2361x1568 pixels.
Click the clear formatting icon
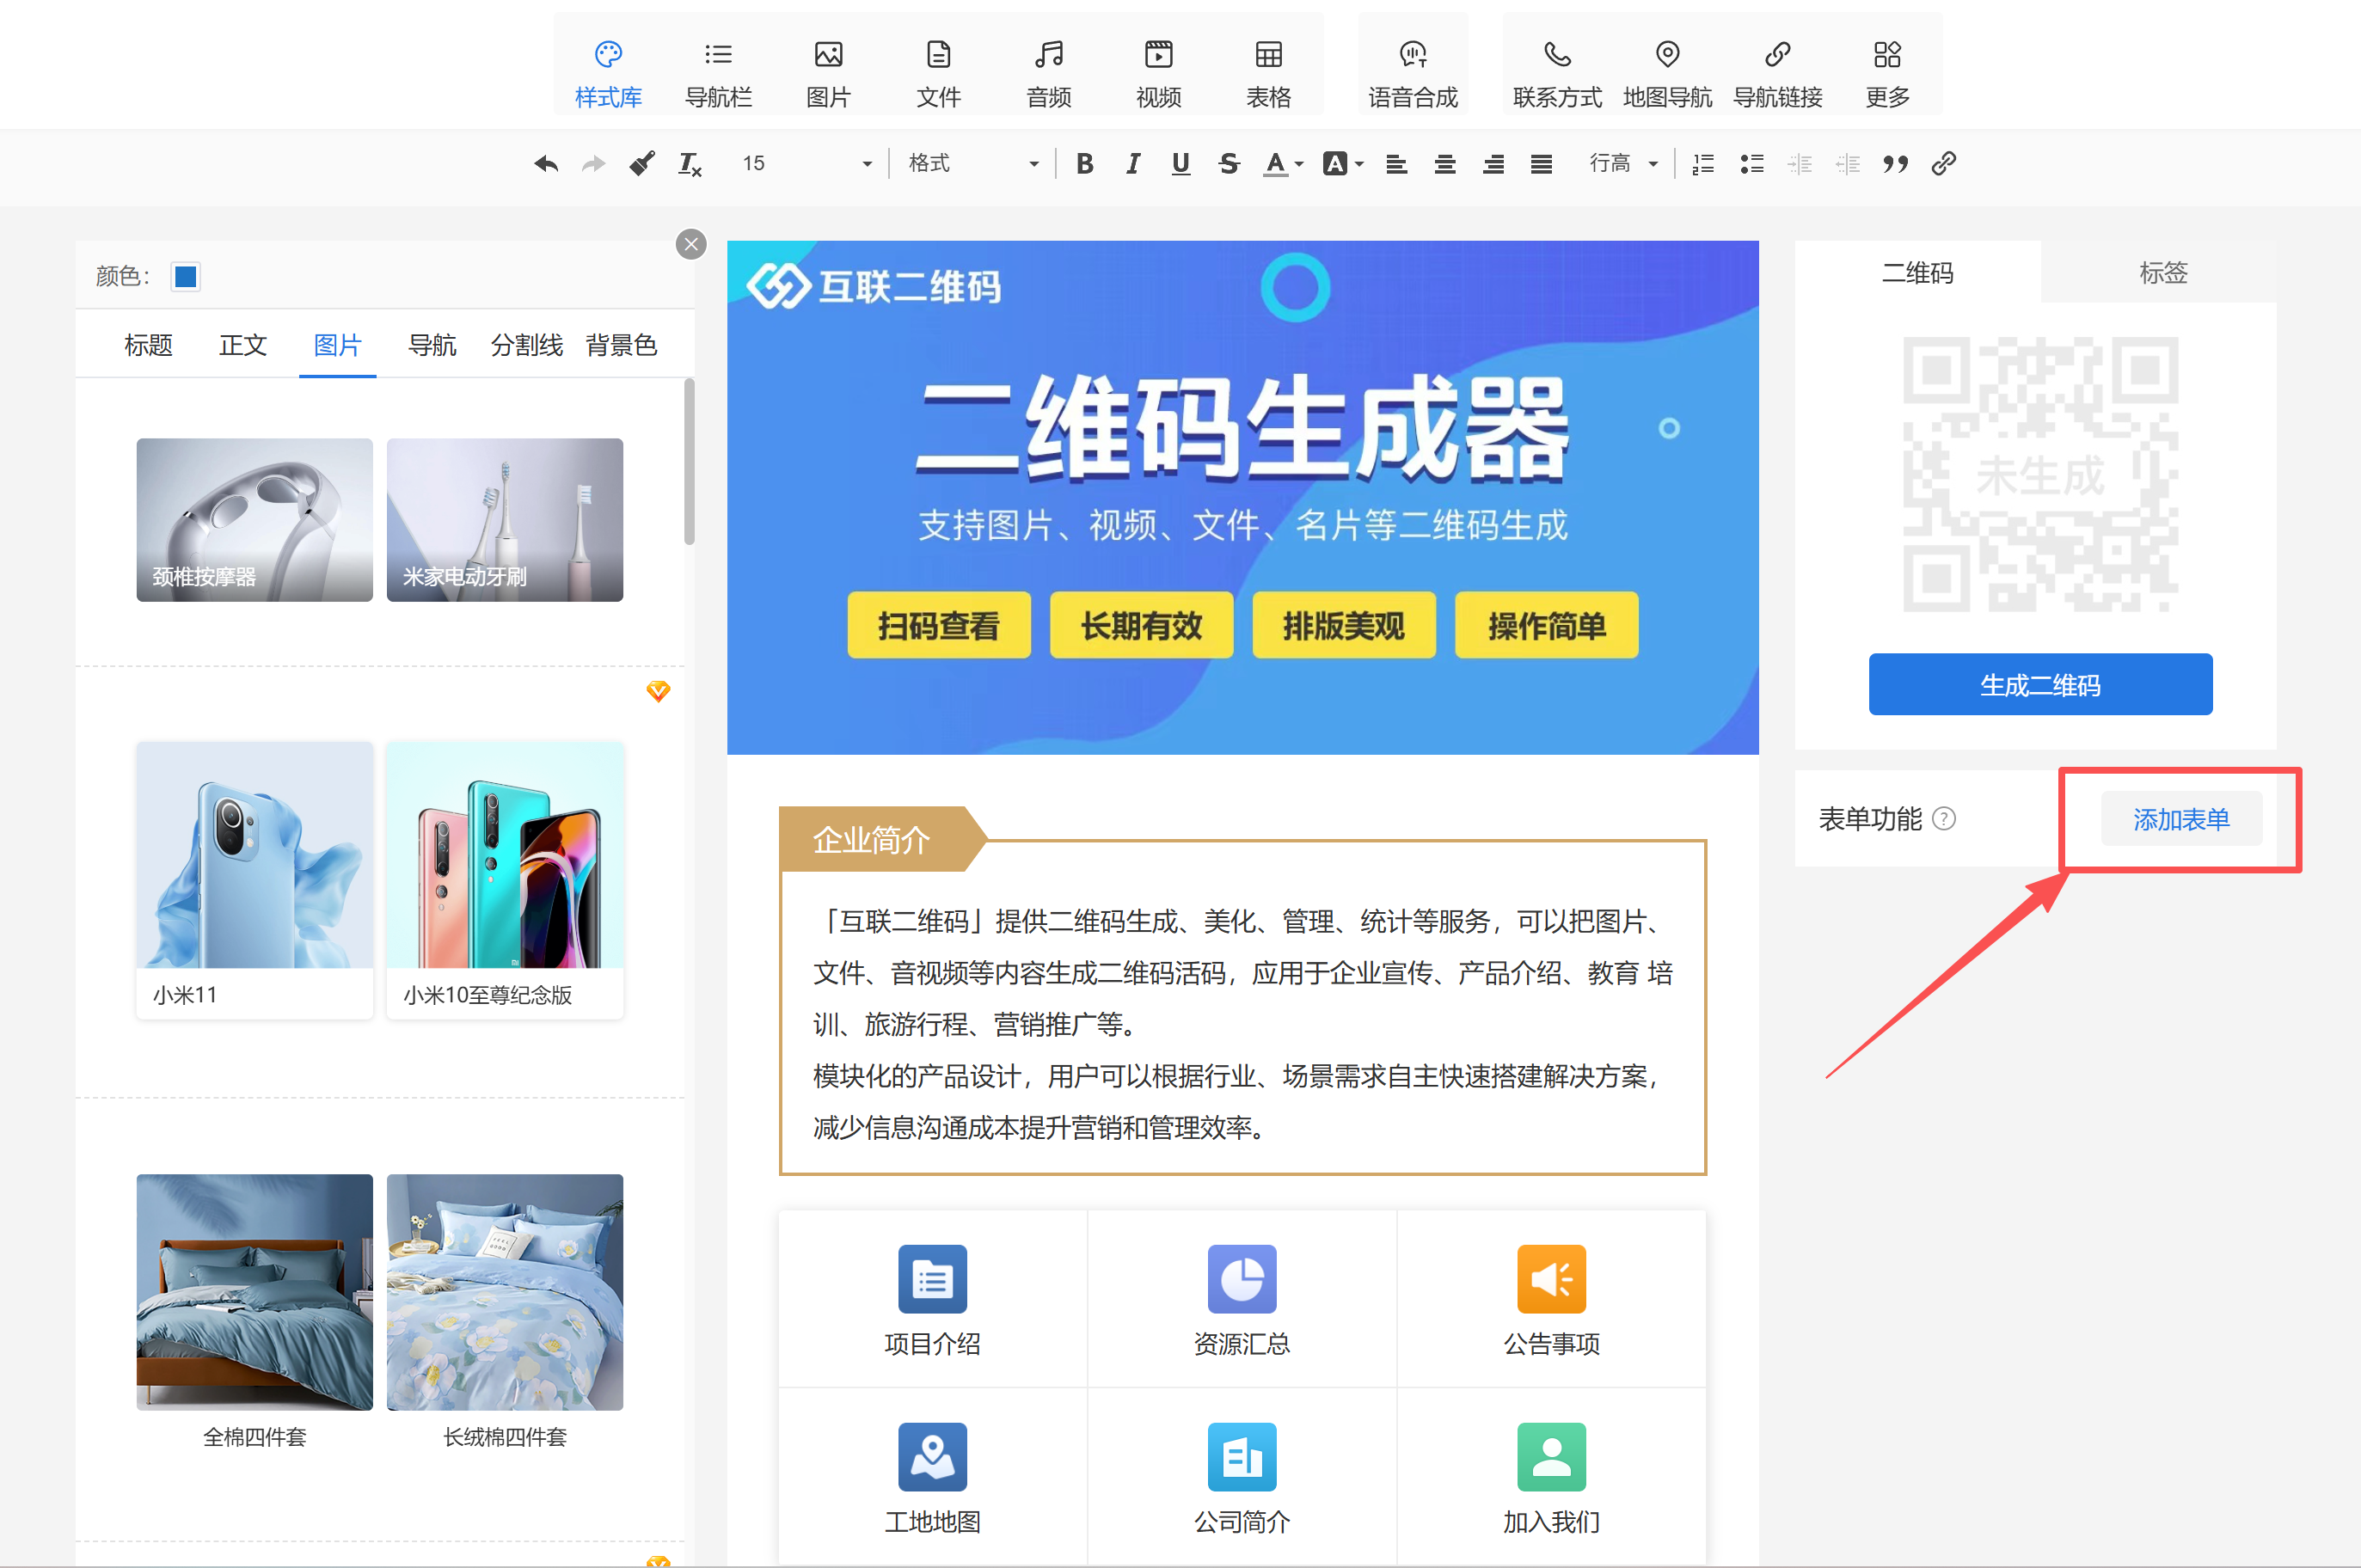pos(690,164)
